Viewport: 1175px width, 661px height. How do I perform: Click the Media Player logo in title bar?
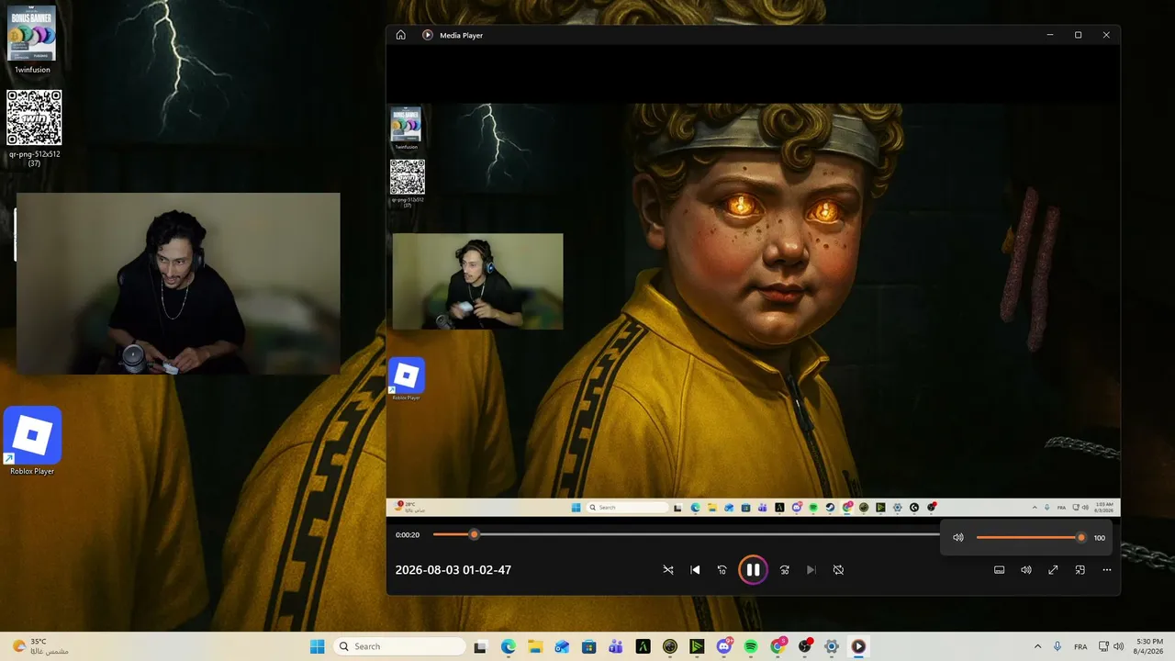428,35
